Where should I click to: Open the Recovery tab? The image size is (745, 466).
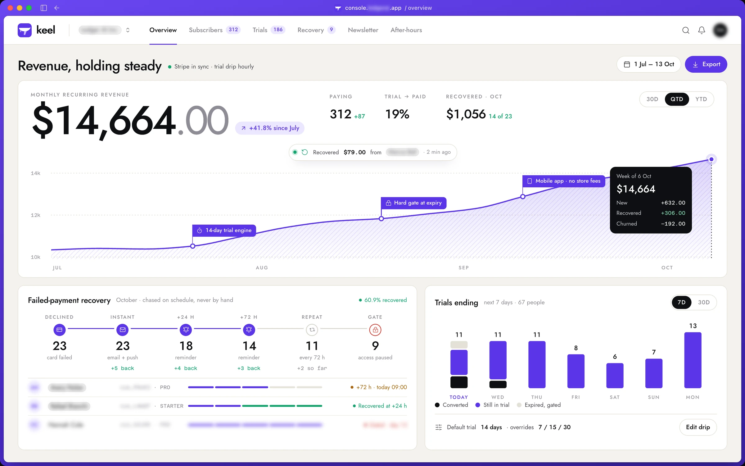(x=316, y=30)
